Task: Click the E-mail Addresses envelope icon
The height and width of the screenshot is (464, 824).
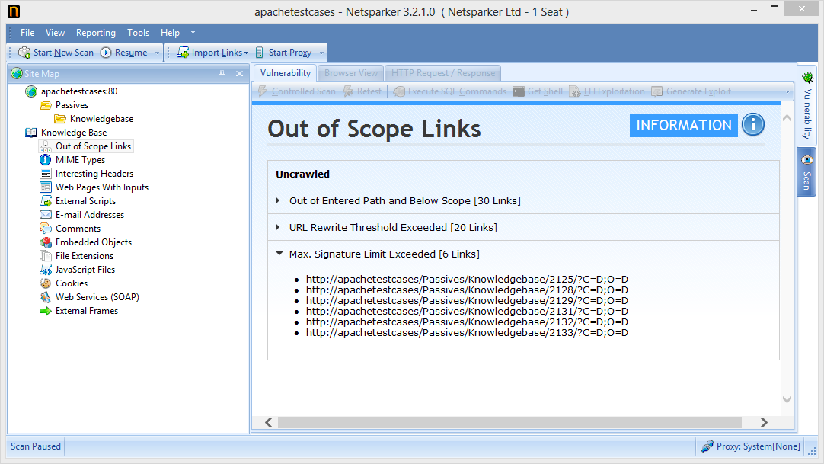Action: pyautogui.click(x=46, y=214)
